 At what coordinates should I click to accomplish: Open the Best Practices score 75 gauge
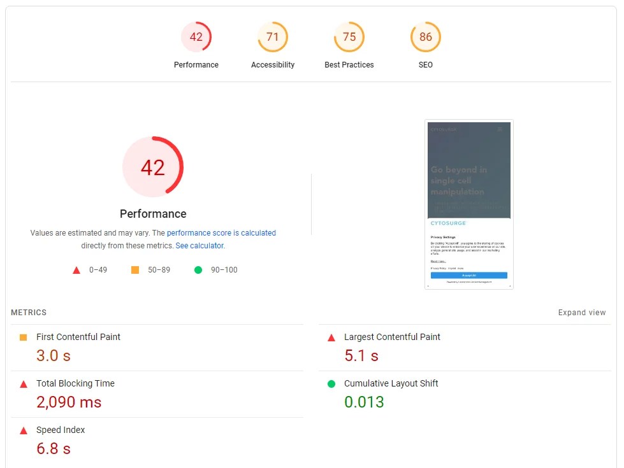click(x=349, y=37)
